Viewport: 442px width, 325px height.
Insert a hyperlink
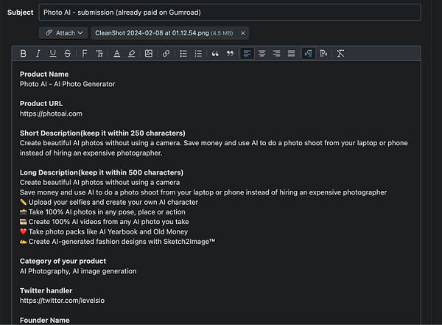pos(166,53)
